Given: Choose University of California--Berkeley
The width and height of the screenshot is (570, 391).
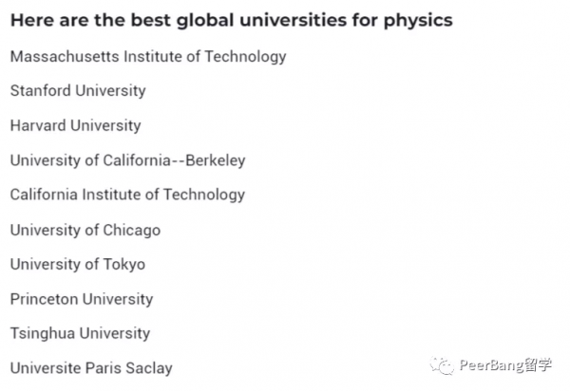Looking at the screenshot, I should tap(127, 160).
